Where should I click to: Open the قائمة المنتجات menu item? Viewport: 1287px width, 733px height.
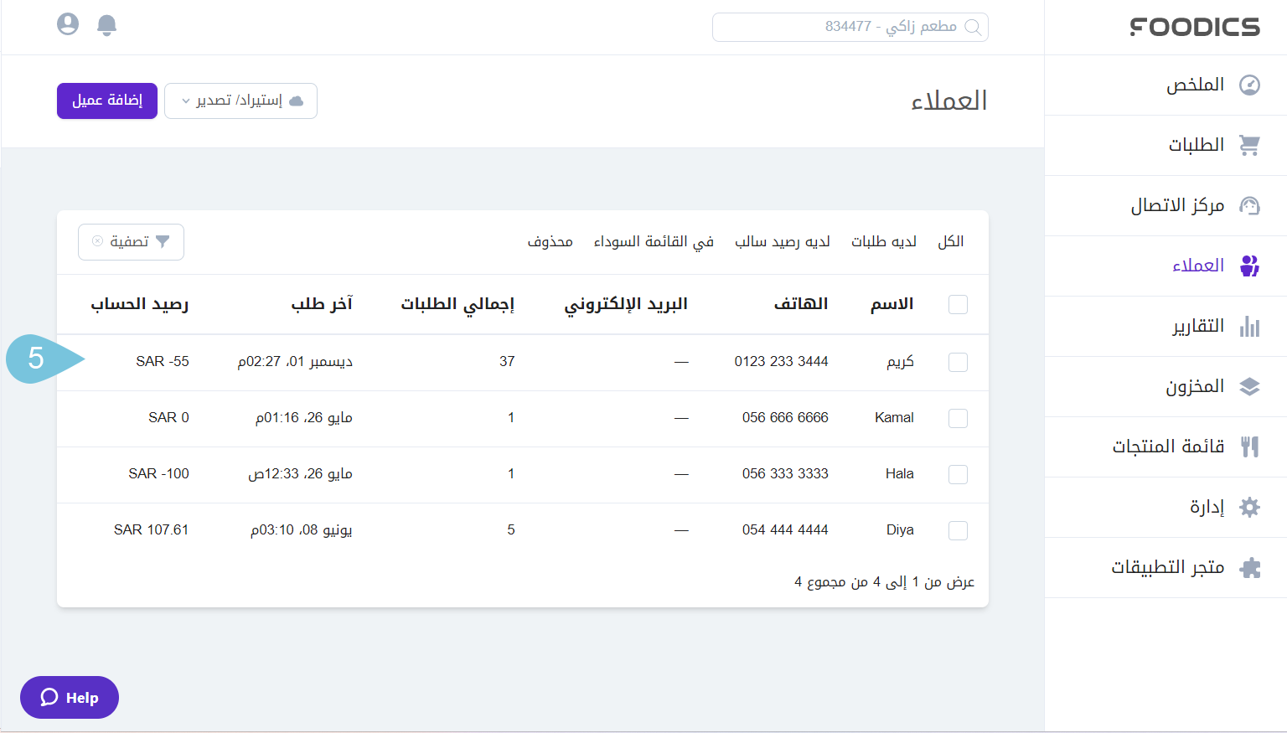[x=1166, y=447]
